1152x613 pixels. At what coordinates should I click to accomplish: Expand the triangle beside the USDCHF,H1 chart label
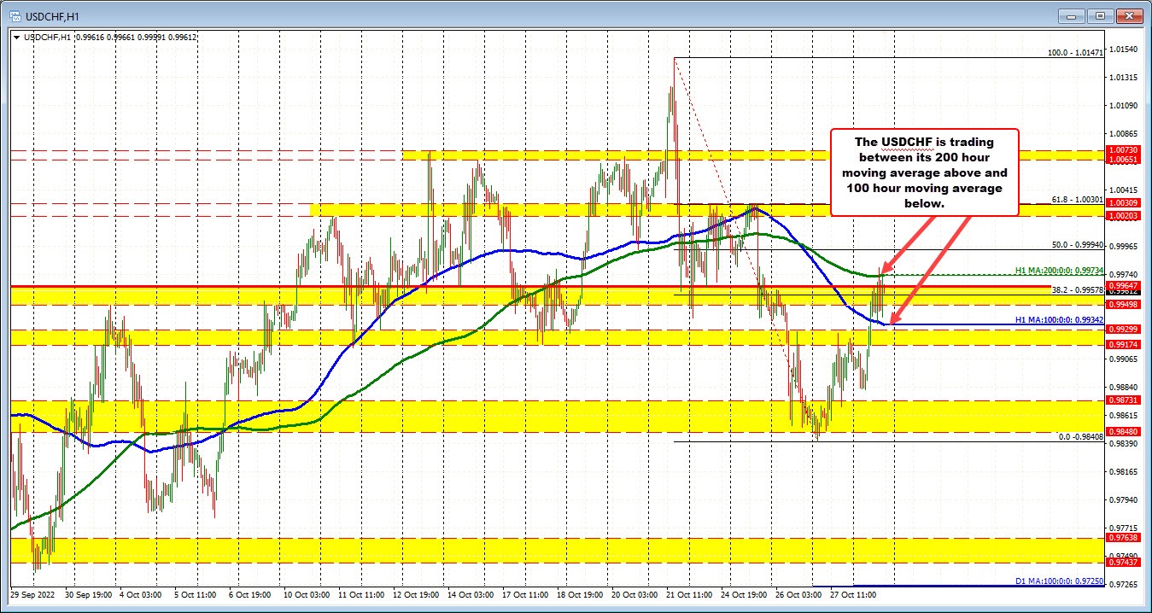coord(17,38)
